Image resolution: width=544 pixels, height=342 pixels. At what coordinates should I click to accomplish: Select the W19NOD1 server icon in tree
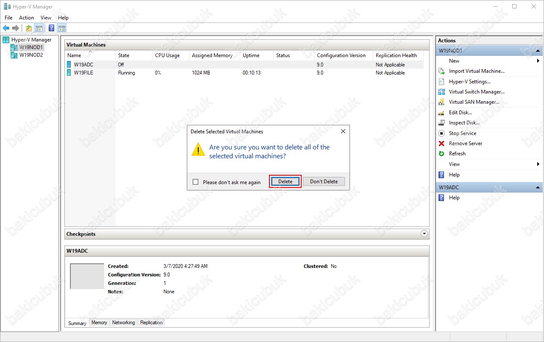point(14,47)
